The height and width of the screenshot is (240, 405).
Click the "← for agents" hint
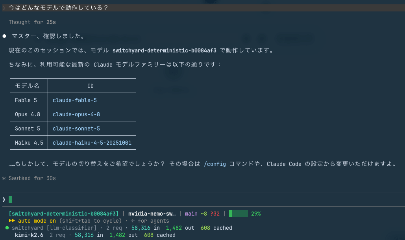[x=150, y=221]
